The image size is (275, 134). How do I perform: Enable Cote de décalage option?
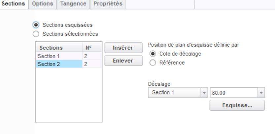(x=152, y=54)
